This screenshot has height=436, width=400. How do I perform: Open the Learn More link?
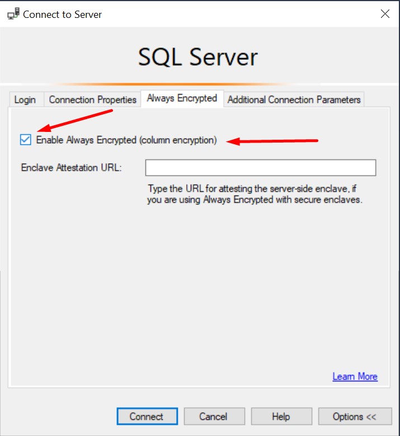(x=355, y=377)
